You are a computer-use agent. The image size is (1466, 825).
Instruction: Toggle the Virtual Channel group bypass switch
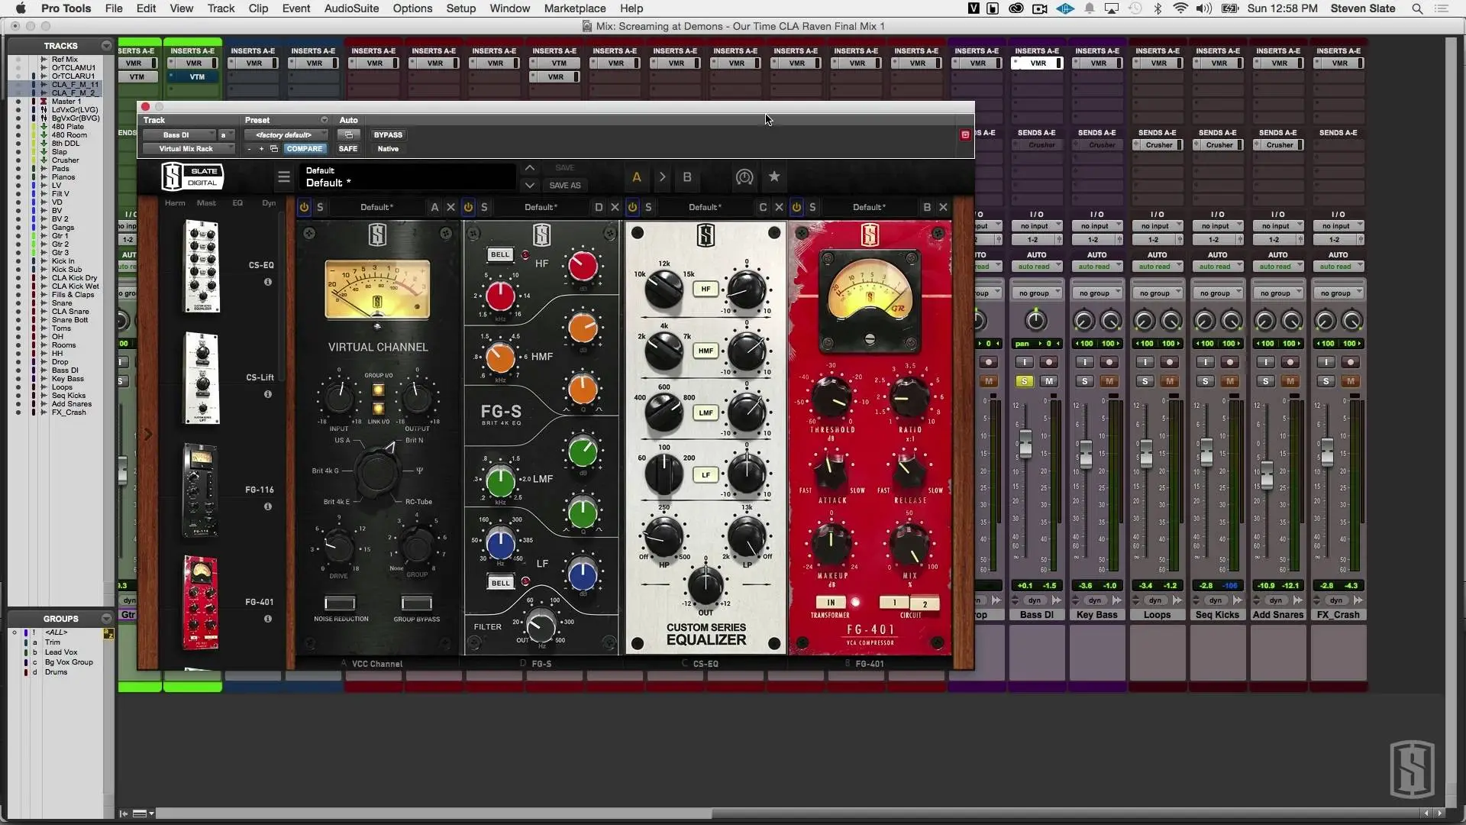pos(417,603)
